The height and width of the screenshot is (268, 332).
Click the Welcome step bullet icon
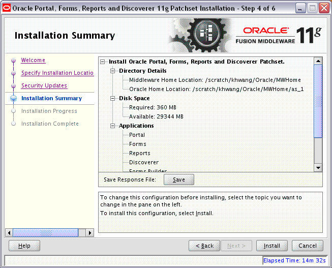point(14,61)
